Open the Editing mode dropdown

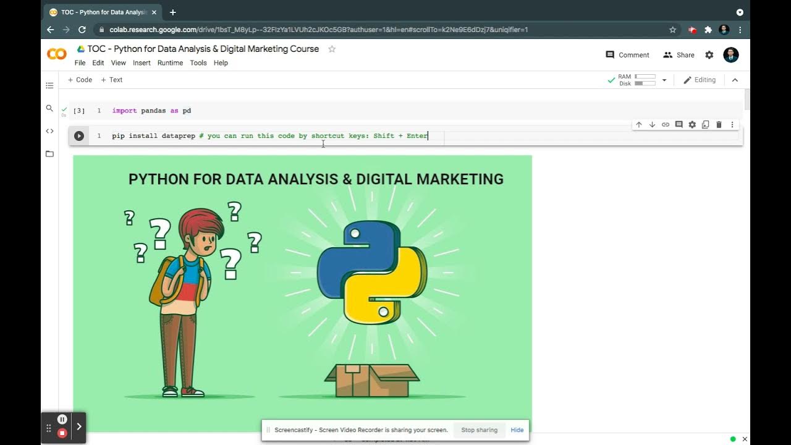click(699, 80)
